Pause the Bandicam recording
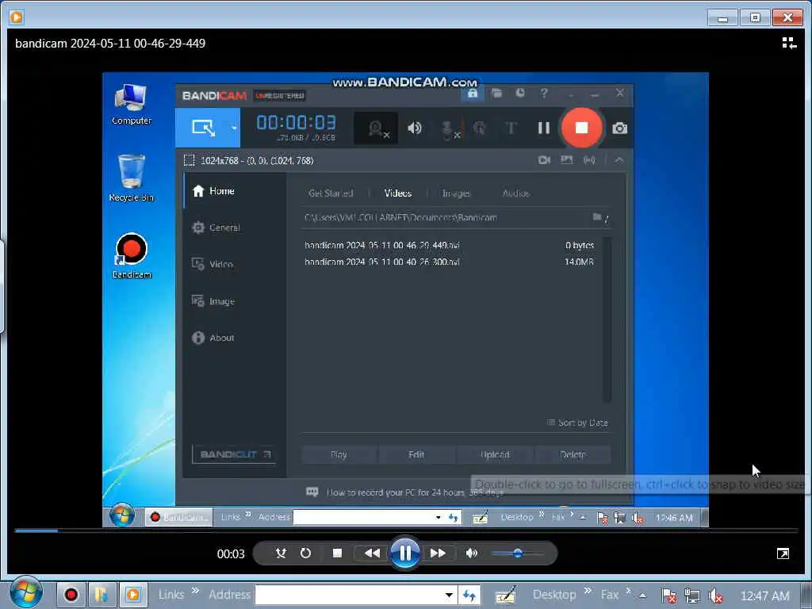812x609 pixels. (543, 128)
